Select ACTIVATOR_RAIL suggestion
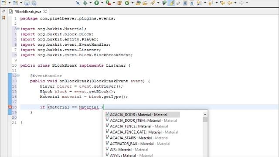 click(x=138, y=143)
